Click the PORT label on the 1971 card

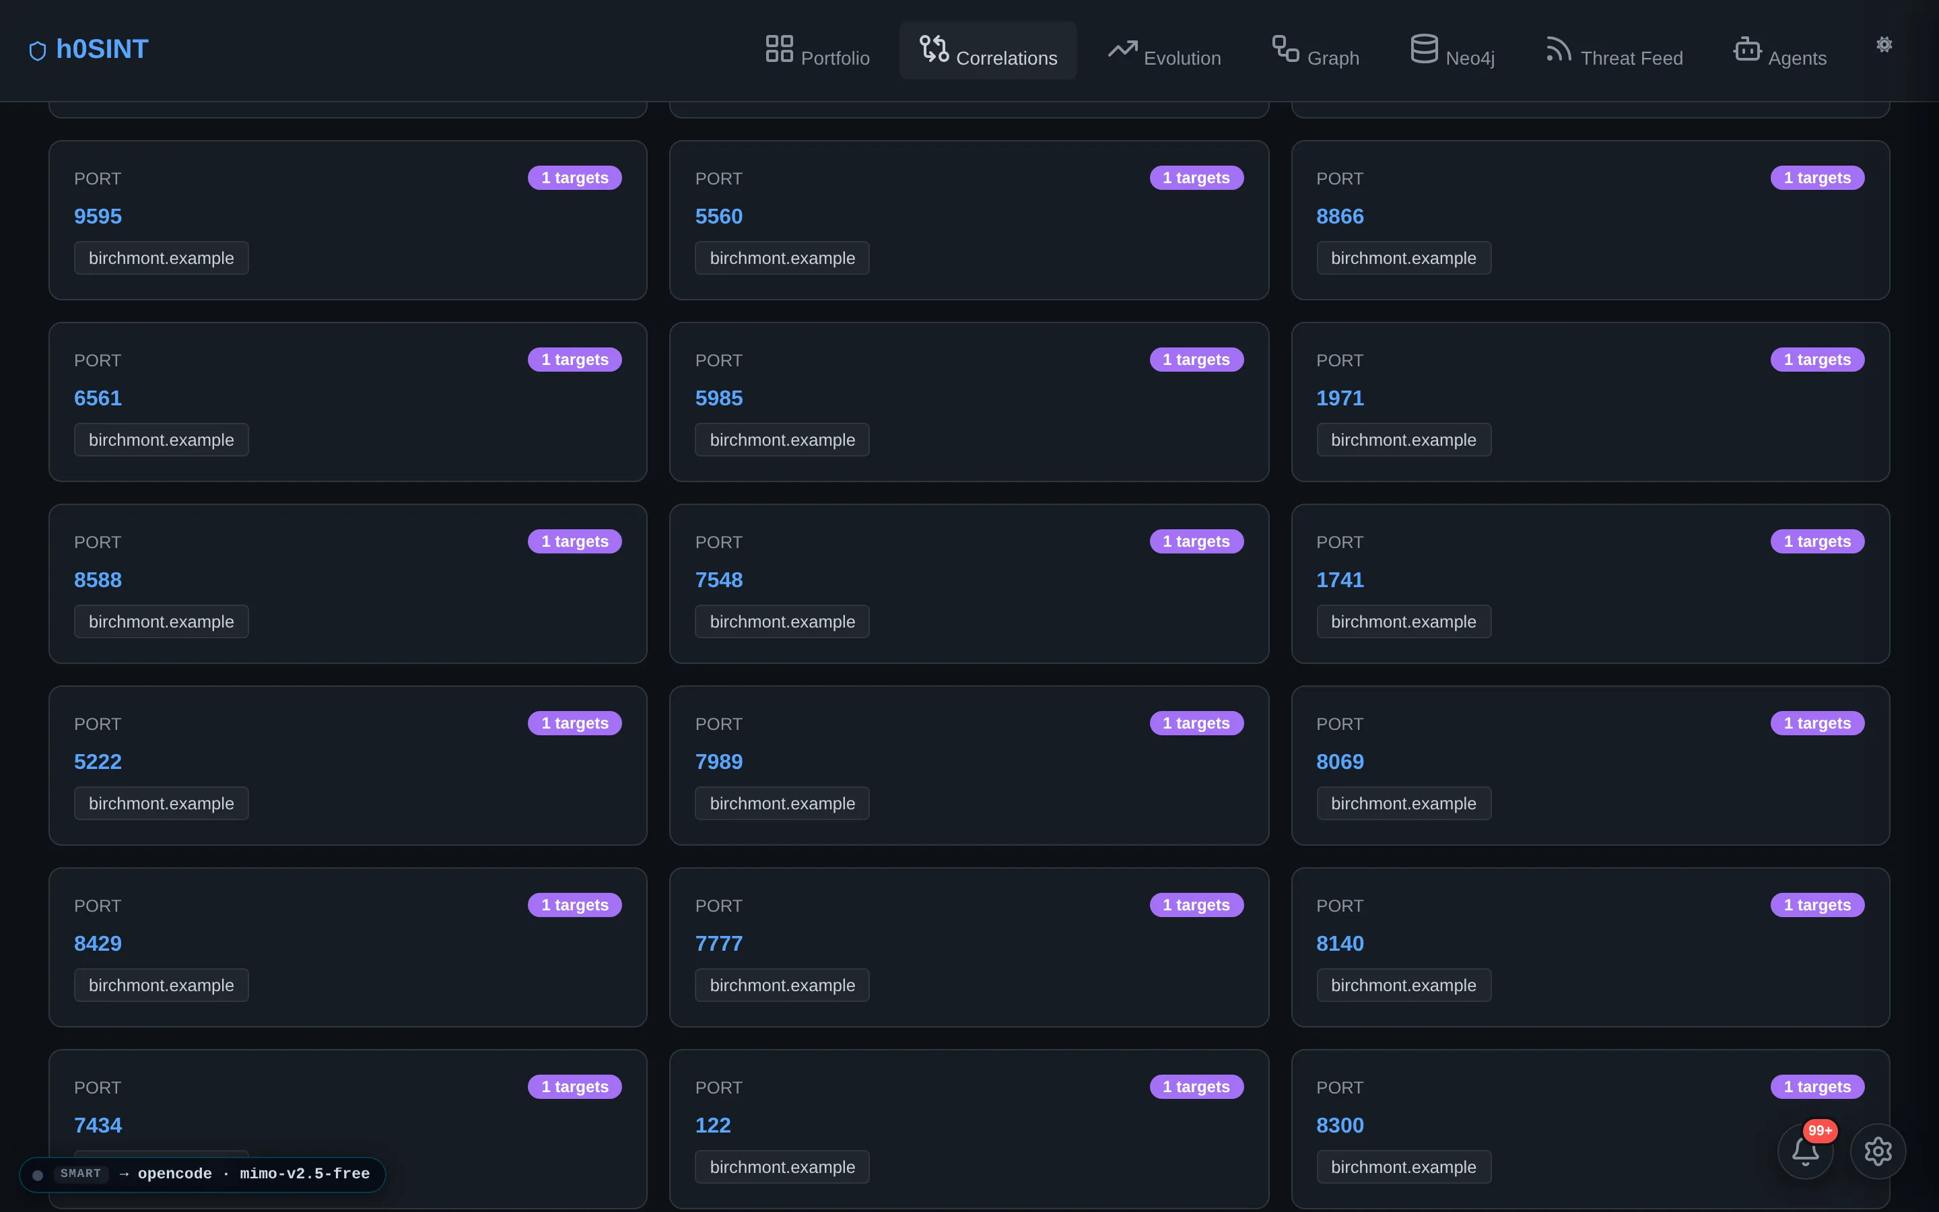pyautogui.click(x=1340, y=361)
